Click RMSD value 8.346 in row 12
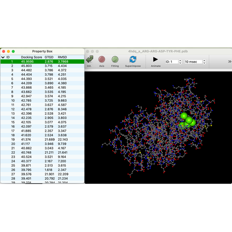Viewport: 232px width, 232px height. point(62,109)
